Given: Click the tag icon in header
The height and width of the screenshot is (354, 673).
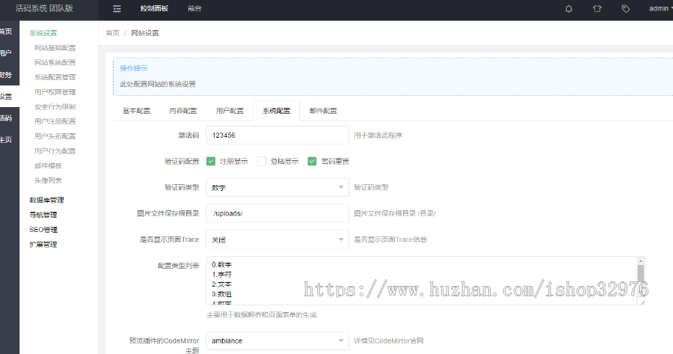Looking at the screenshot, I should point(625,8).
